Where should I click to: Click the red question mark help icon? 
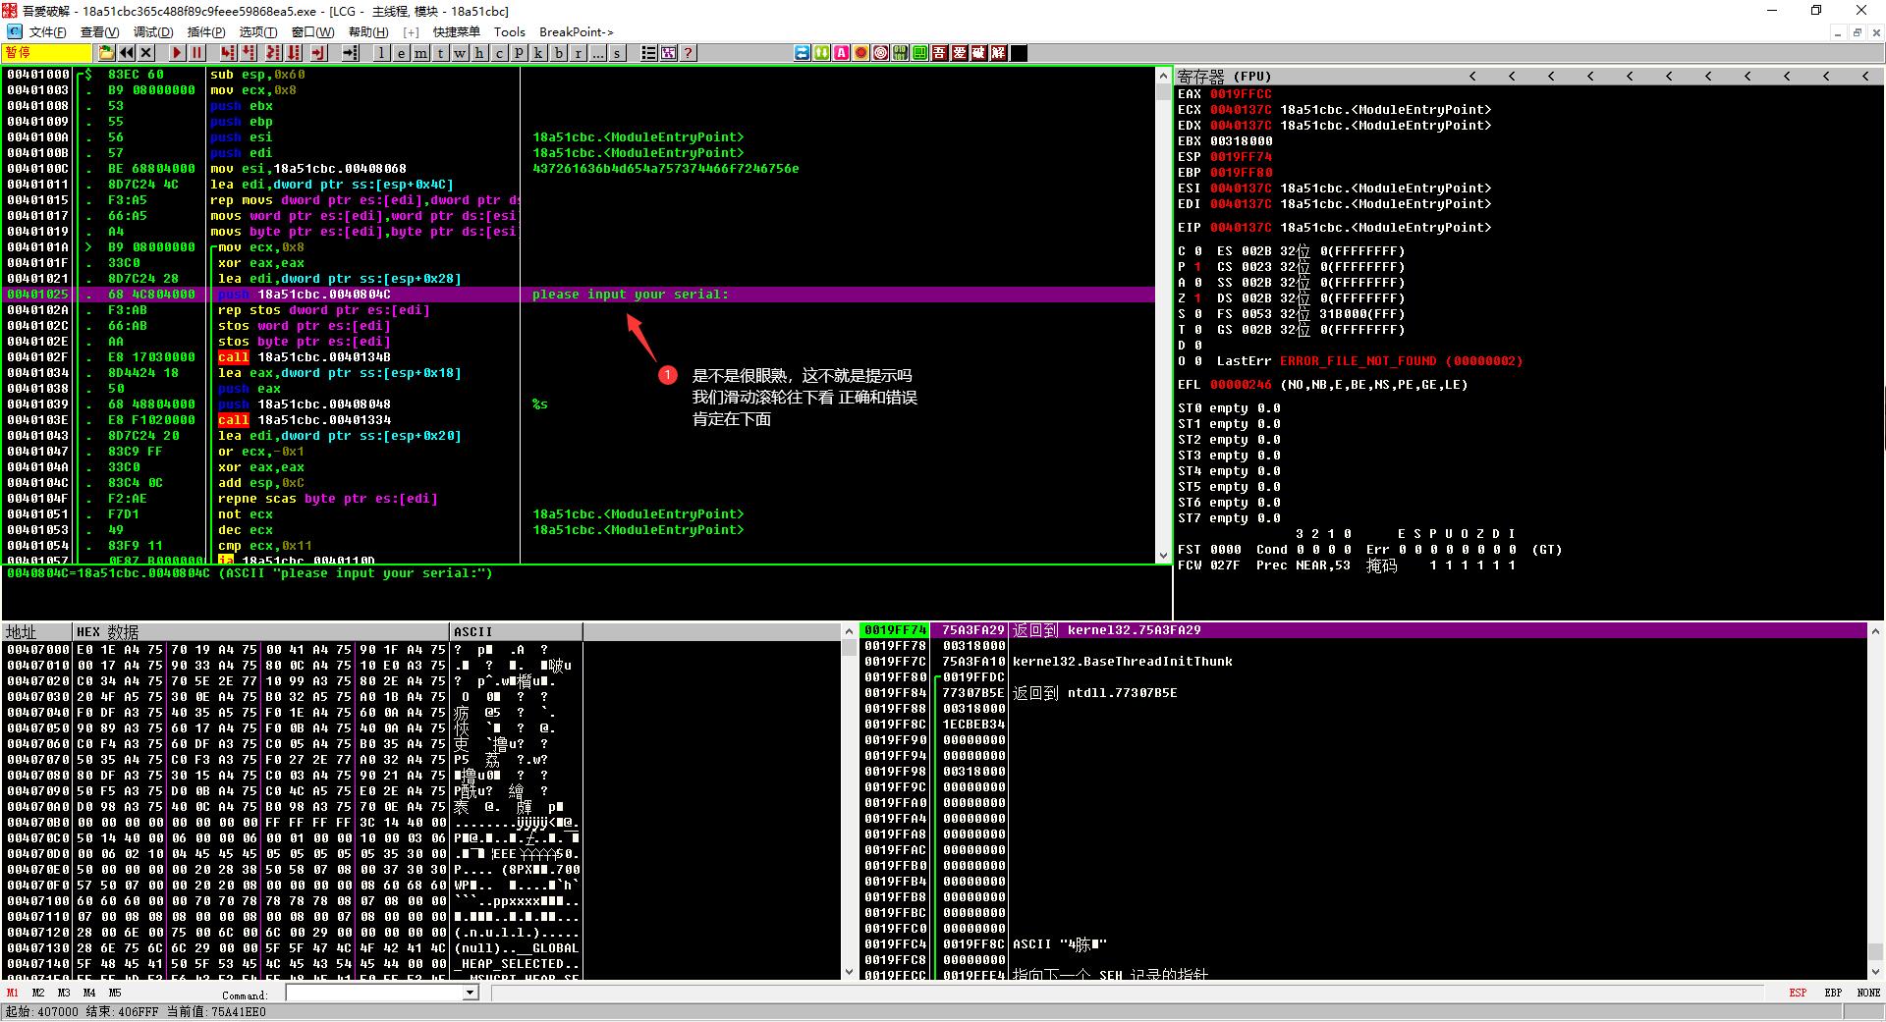[689, 53]
